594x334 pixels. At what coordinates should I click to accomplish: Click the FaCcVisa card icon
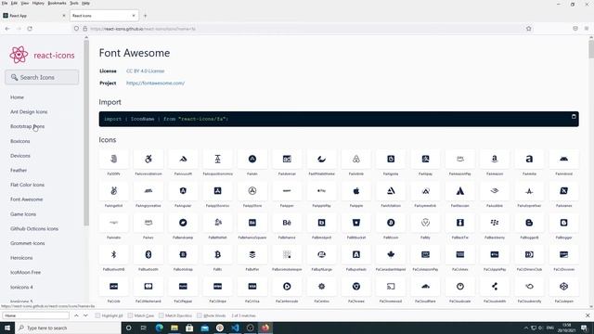point(252,287)
